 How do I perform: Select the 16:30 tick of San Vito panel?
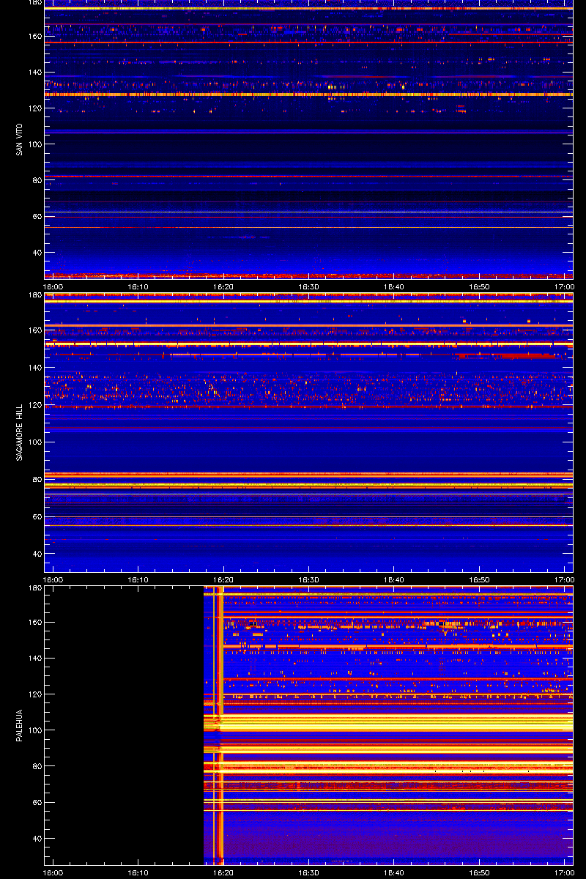[309, 286]
